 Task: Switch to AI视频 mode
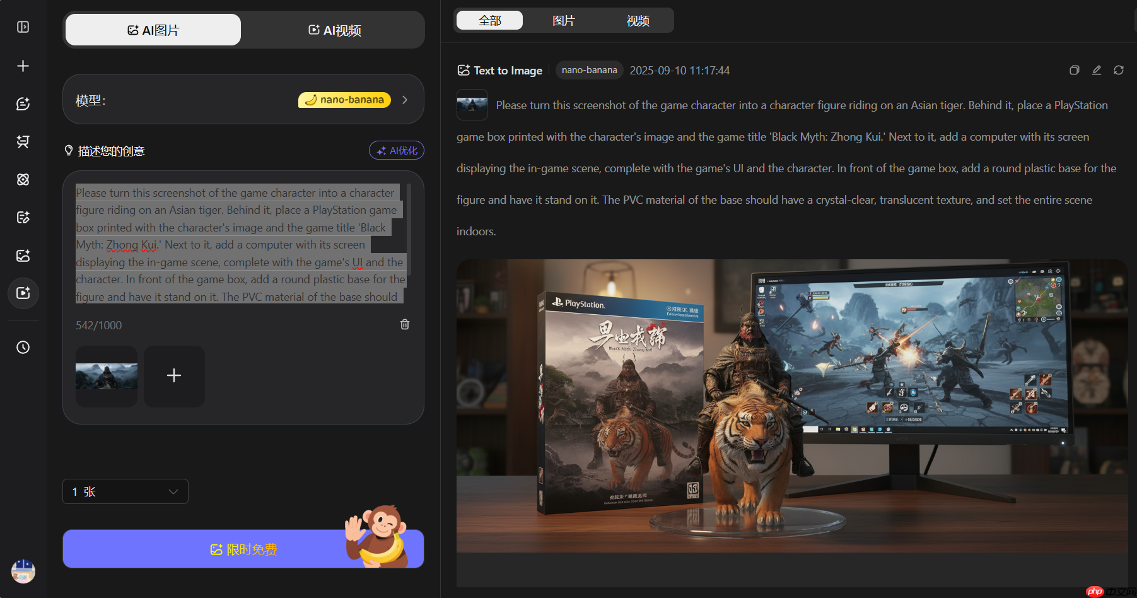334,30
